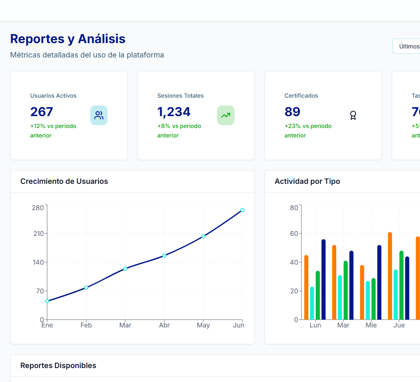This screenshot has height=382, width=420.
Task: Click the award ribbon icon in Certificados card
Action: point(353,115)
